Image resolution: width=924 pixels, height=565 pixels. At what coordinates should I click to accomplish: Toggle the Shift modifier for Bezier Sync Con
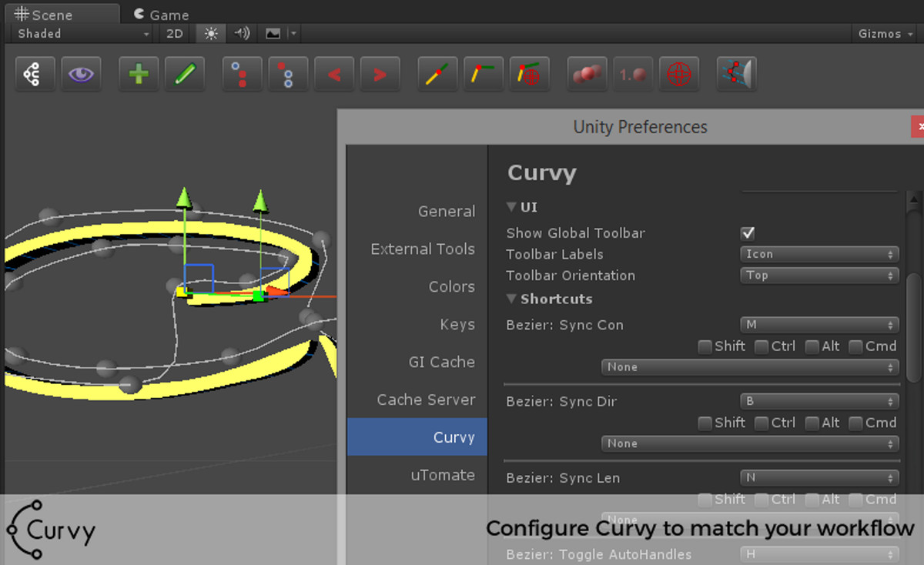(705, 346)
